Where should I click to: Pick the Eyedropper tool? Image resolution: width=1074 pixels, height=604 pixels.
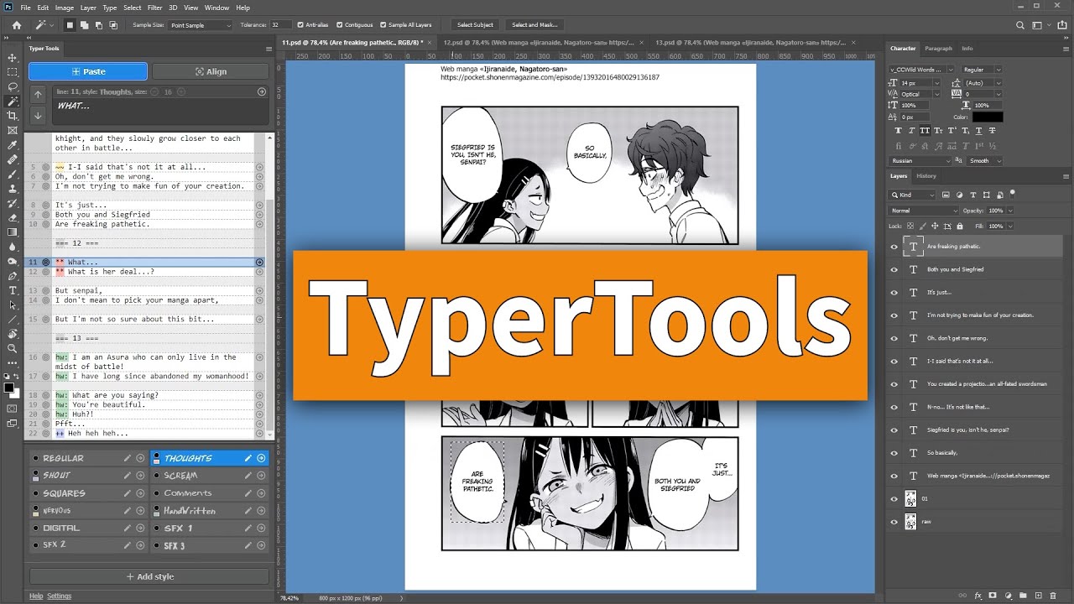point(13,145)
